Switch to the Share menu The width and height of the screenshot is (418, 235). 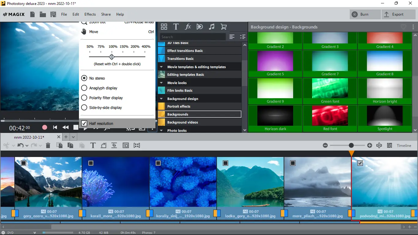(106, 14)
